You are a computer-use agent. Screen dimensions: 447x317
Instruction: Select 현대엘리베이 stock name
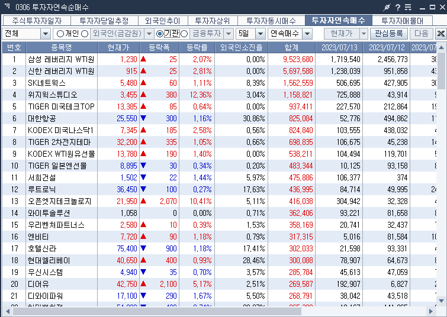click(49, 260)
